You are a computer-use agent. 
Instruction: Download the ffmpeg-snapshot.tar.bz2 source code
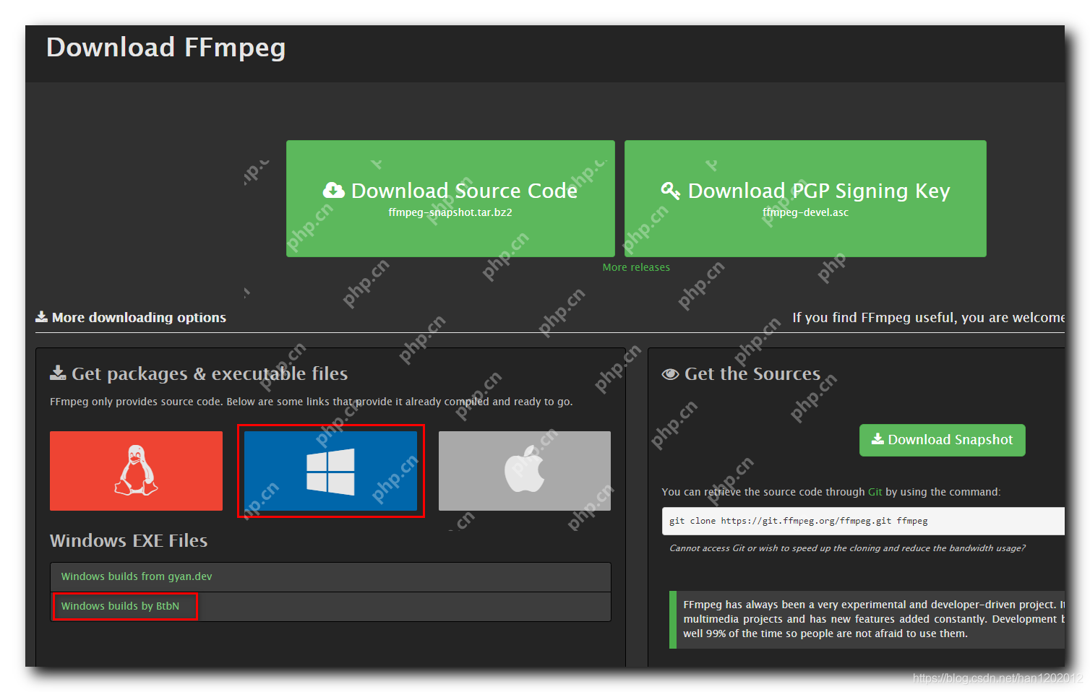click(x=450, y=199)
